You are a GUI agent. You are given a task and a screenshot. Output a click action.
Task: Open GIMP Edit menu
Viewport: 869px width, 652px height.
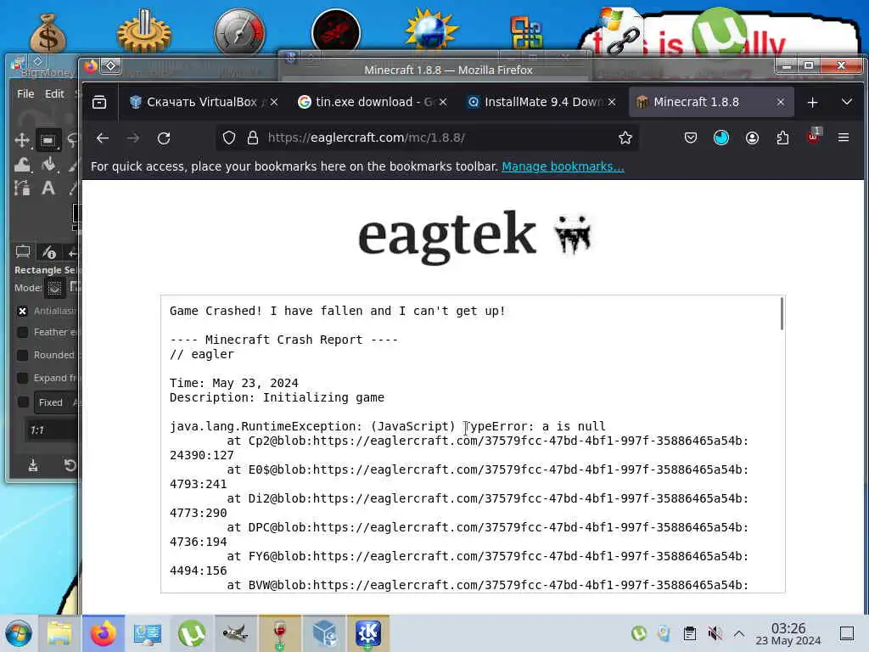point(54,93)
